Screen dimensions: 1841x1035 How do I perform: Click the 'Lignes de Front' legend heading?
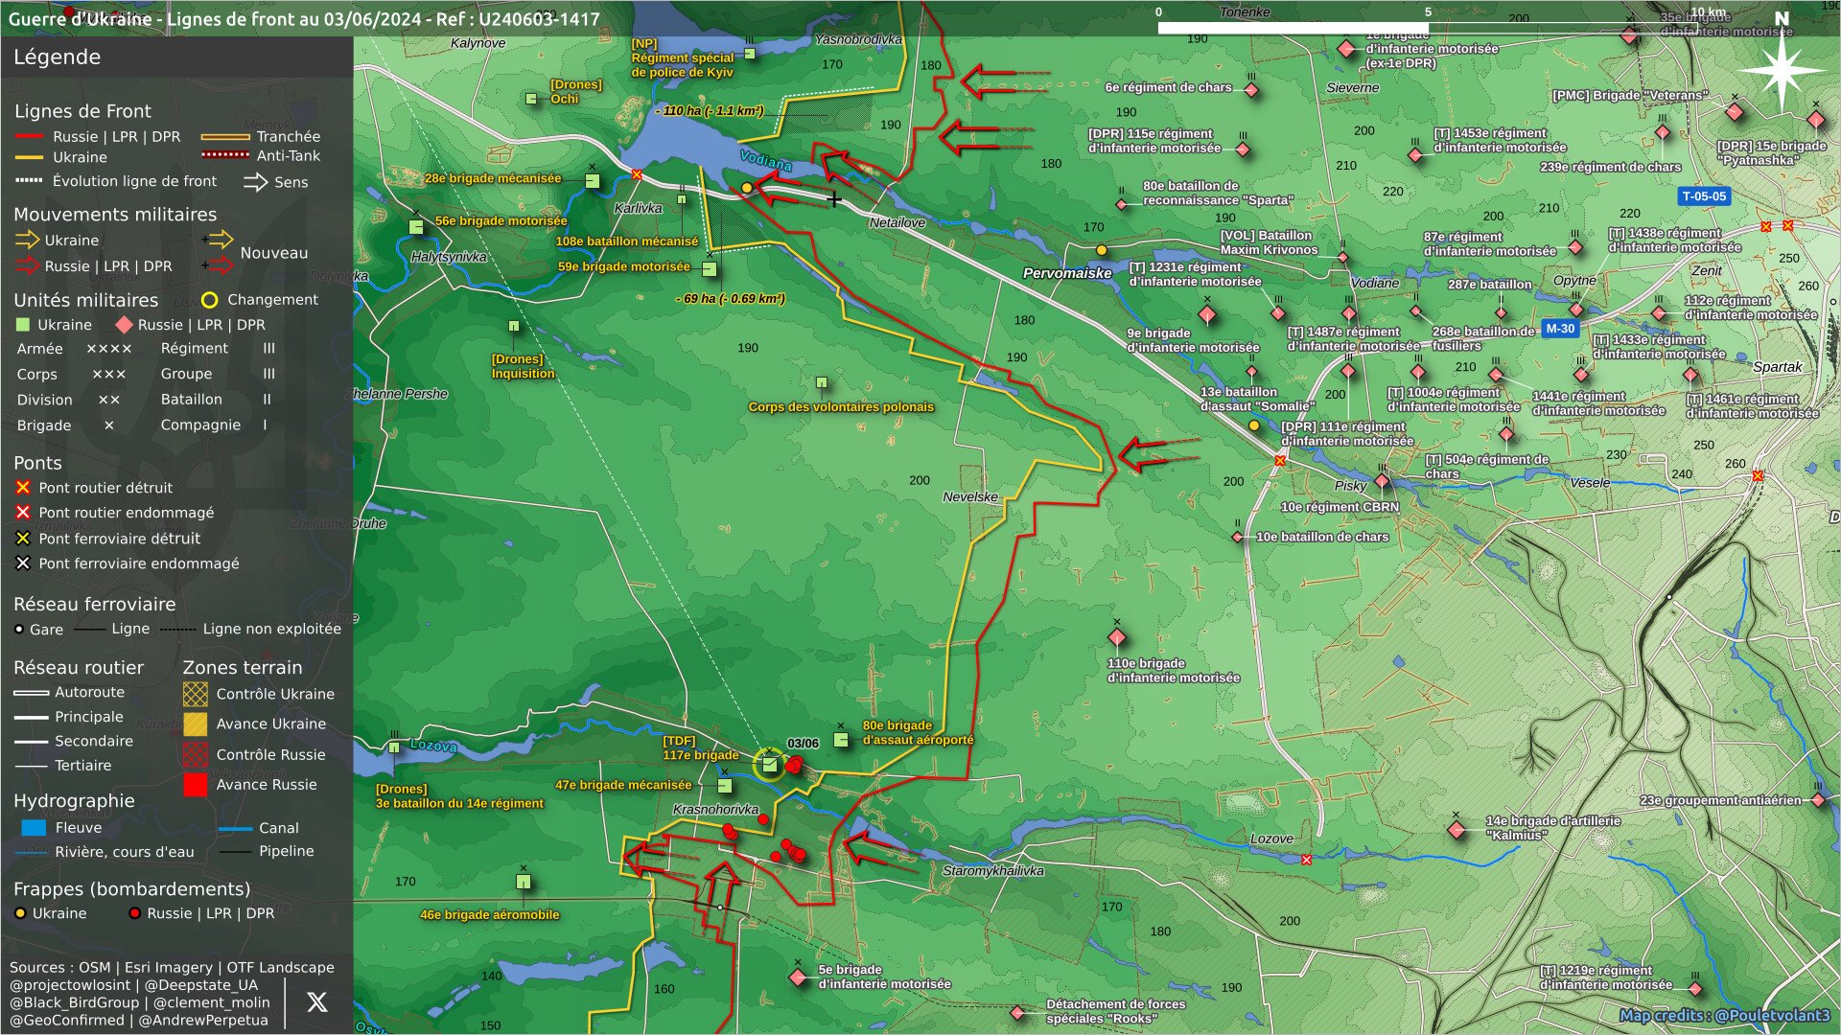[82, 111]
